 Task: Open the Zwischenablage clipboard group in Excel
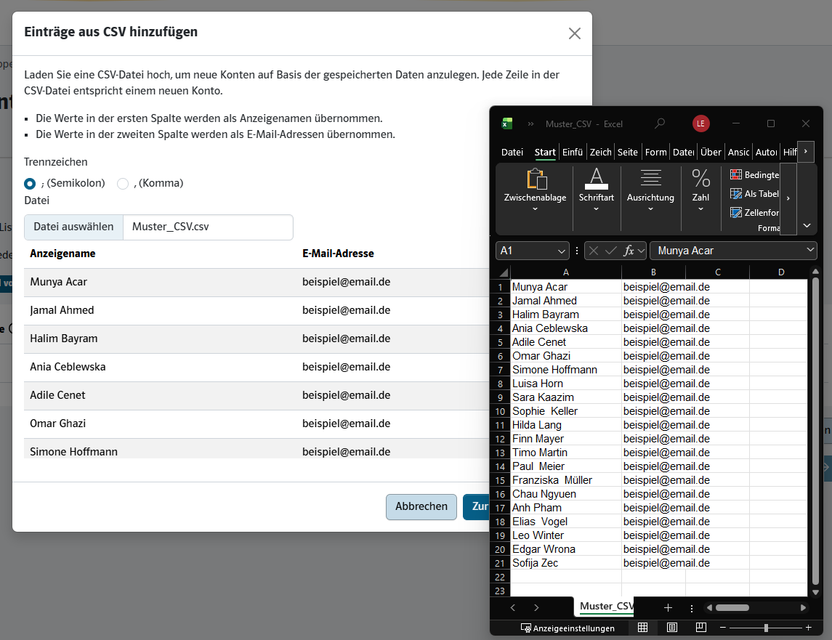tap(535, 190)
